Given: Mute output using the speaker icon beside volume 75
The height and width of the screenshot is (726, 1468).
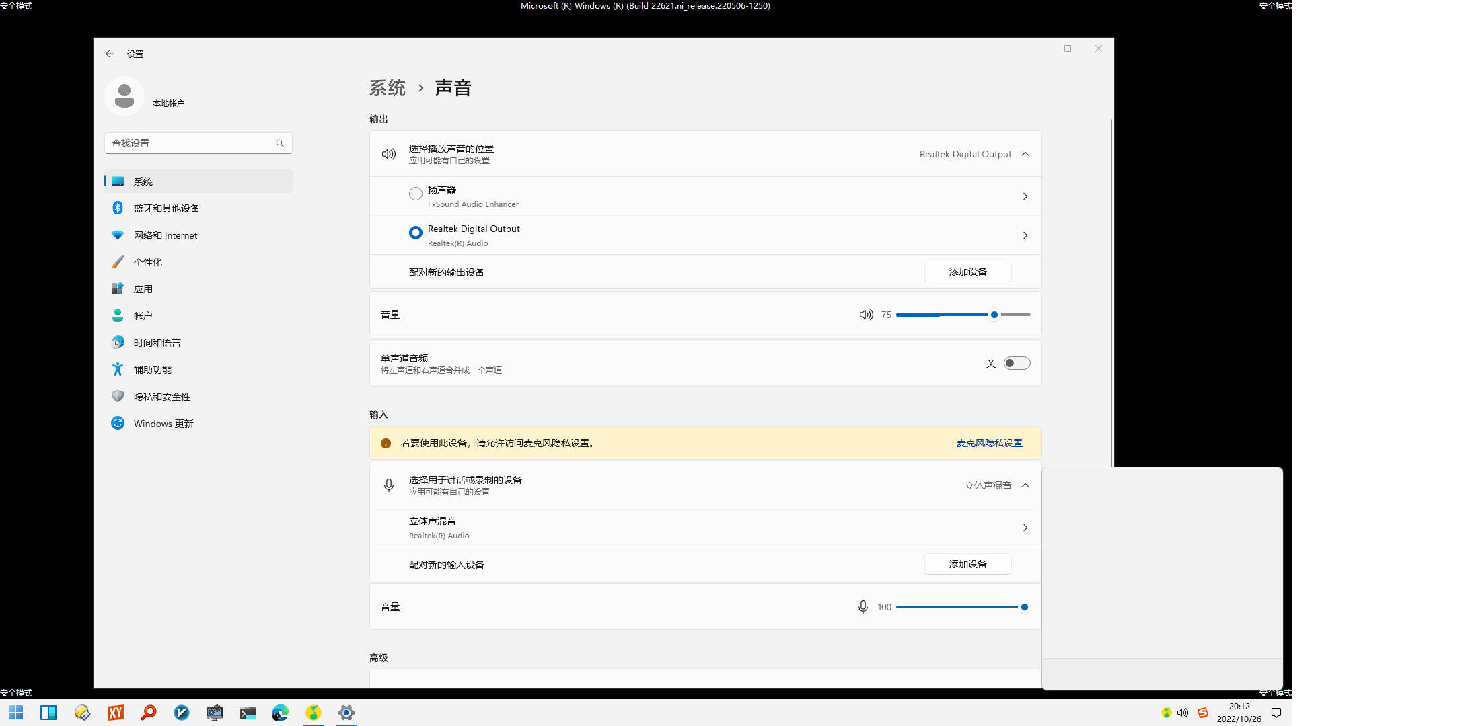Looking at the screenshot, I should coord(866,315).
